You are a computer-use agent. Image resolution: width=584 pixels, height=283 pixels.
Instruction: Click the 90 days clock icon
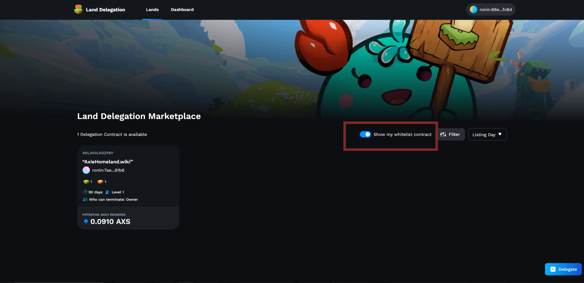(85, 192)
